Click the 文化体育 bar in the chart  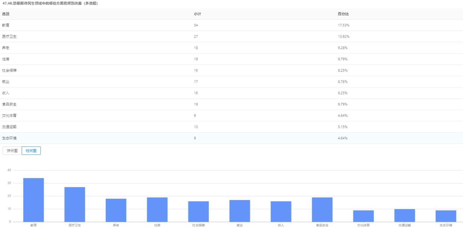(363, 216)
